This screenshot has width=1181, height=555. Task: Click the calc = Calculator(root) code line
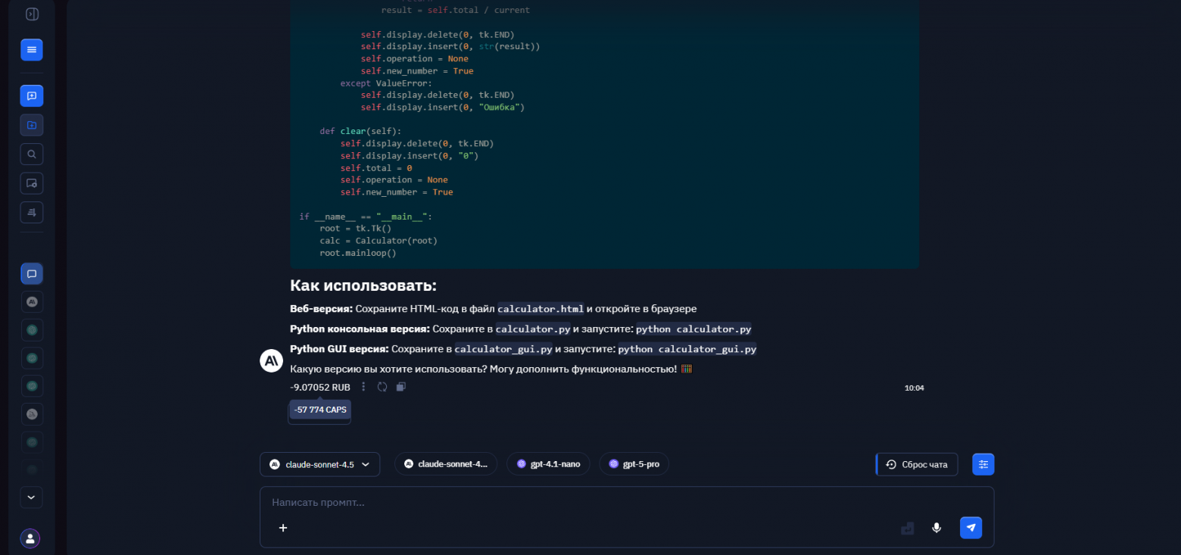379,241
